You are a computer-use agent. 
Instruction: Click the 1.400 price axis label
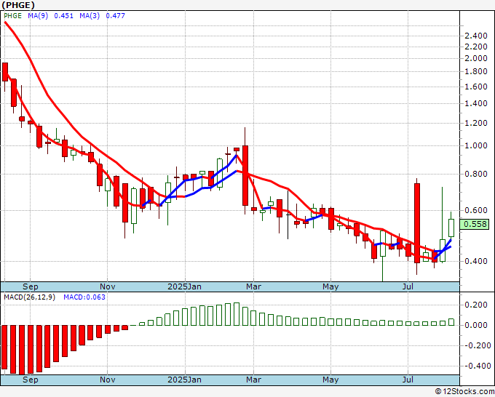[476, 103]
